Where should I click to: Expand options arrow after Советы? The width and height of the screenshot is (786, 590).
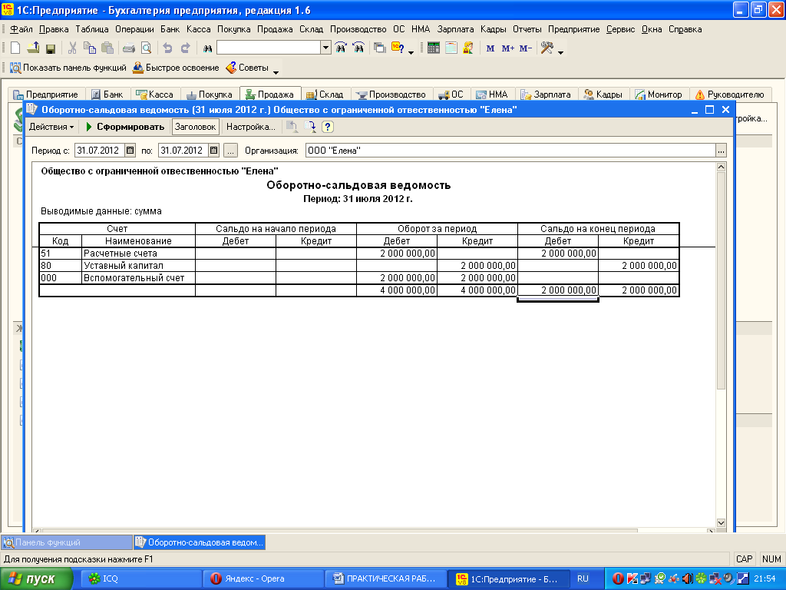tap(276, 71)
